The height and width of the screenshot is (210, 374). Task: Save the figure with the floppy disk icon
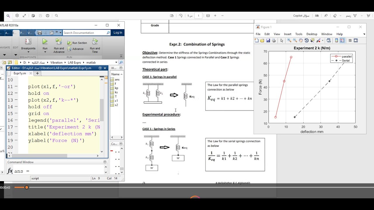point(268,41)
